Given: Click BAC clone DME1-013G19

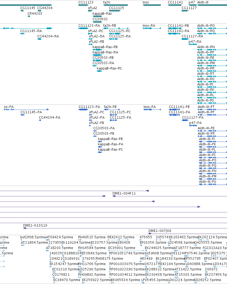Looking at the screenshot, I should [x=35, y=225].
